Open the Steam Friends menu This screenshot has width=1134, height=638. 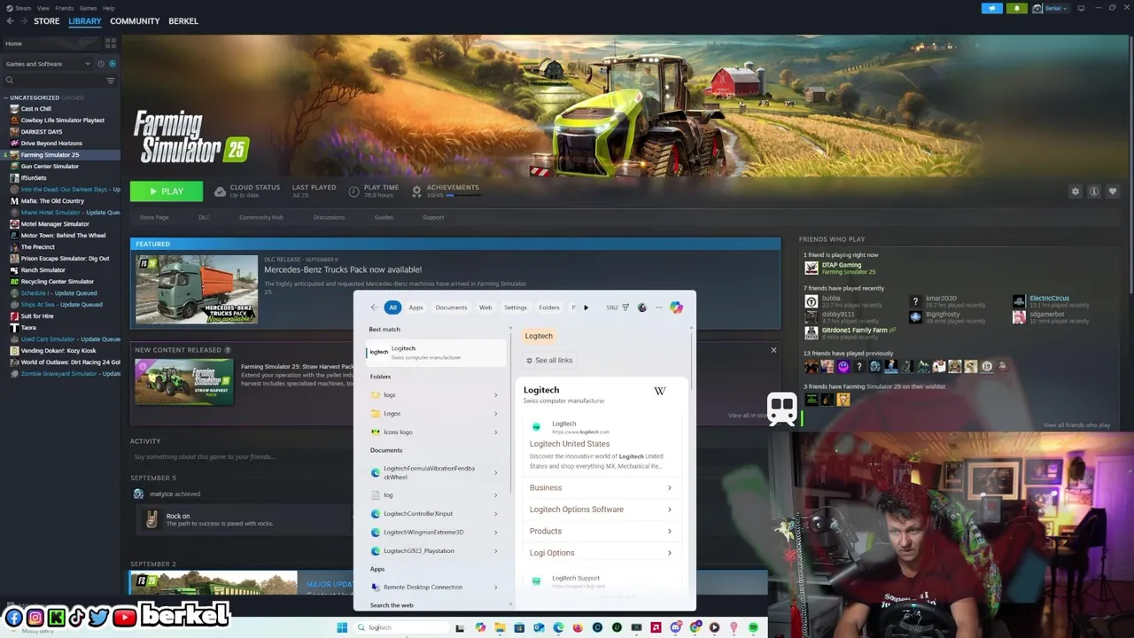[x=65, y=8]
